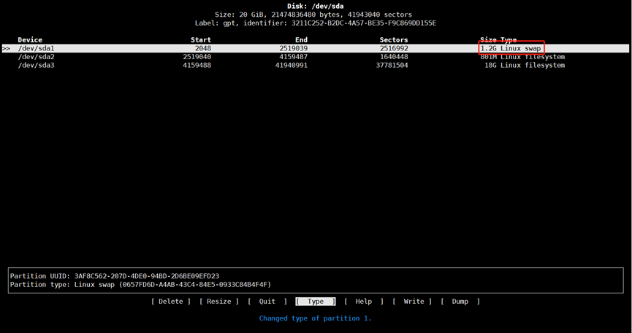Activate the highlighted Type option
Image resolution: width=632 pixels, height=333 pixels.
tap(316, 302)
